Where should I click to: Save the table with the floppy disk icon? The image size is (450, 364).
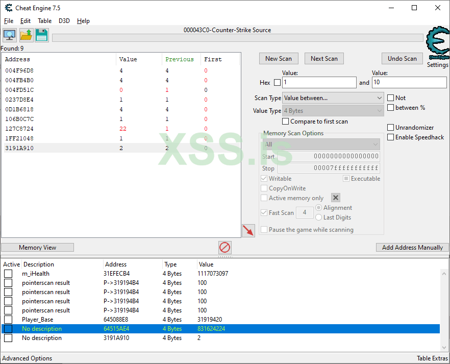coord(42,35)
